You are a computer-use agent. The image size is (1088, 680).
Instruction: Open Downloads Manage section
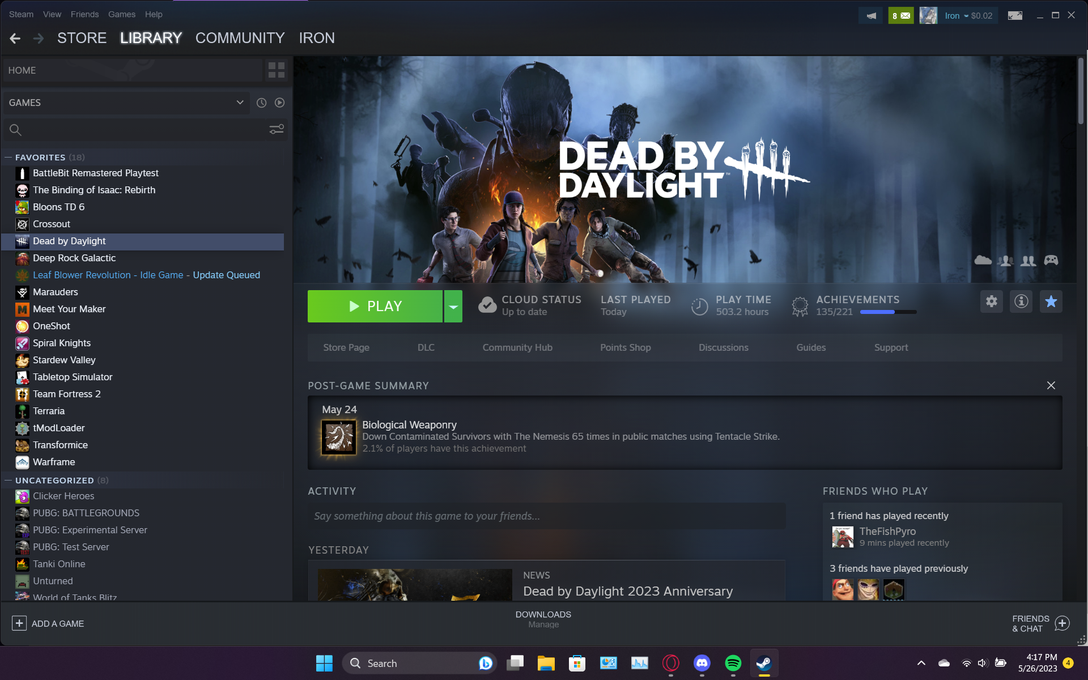click(543, 619)
